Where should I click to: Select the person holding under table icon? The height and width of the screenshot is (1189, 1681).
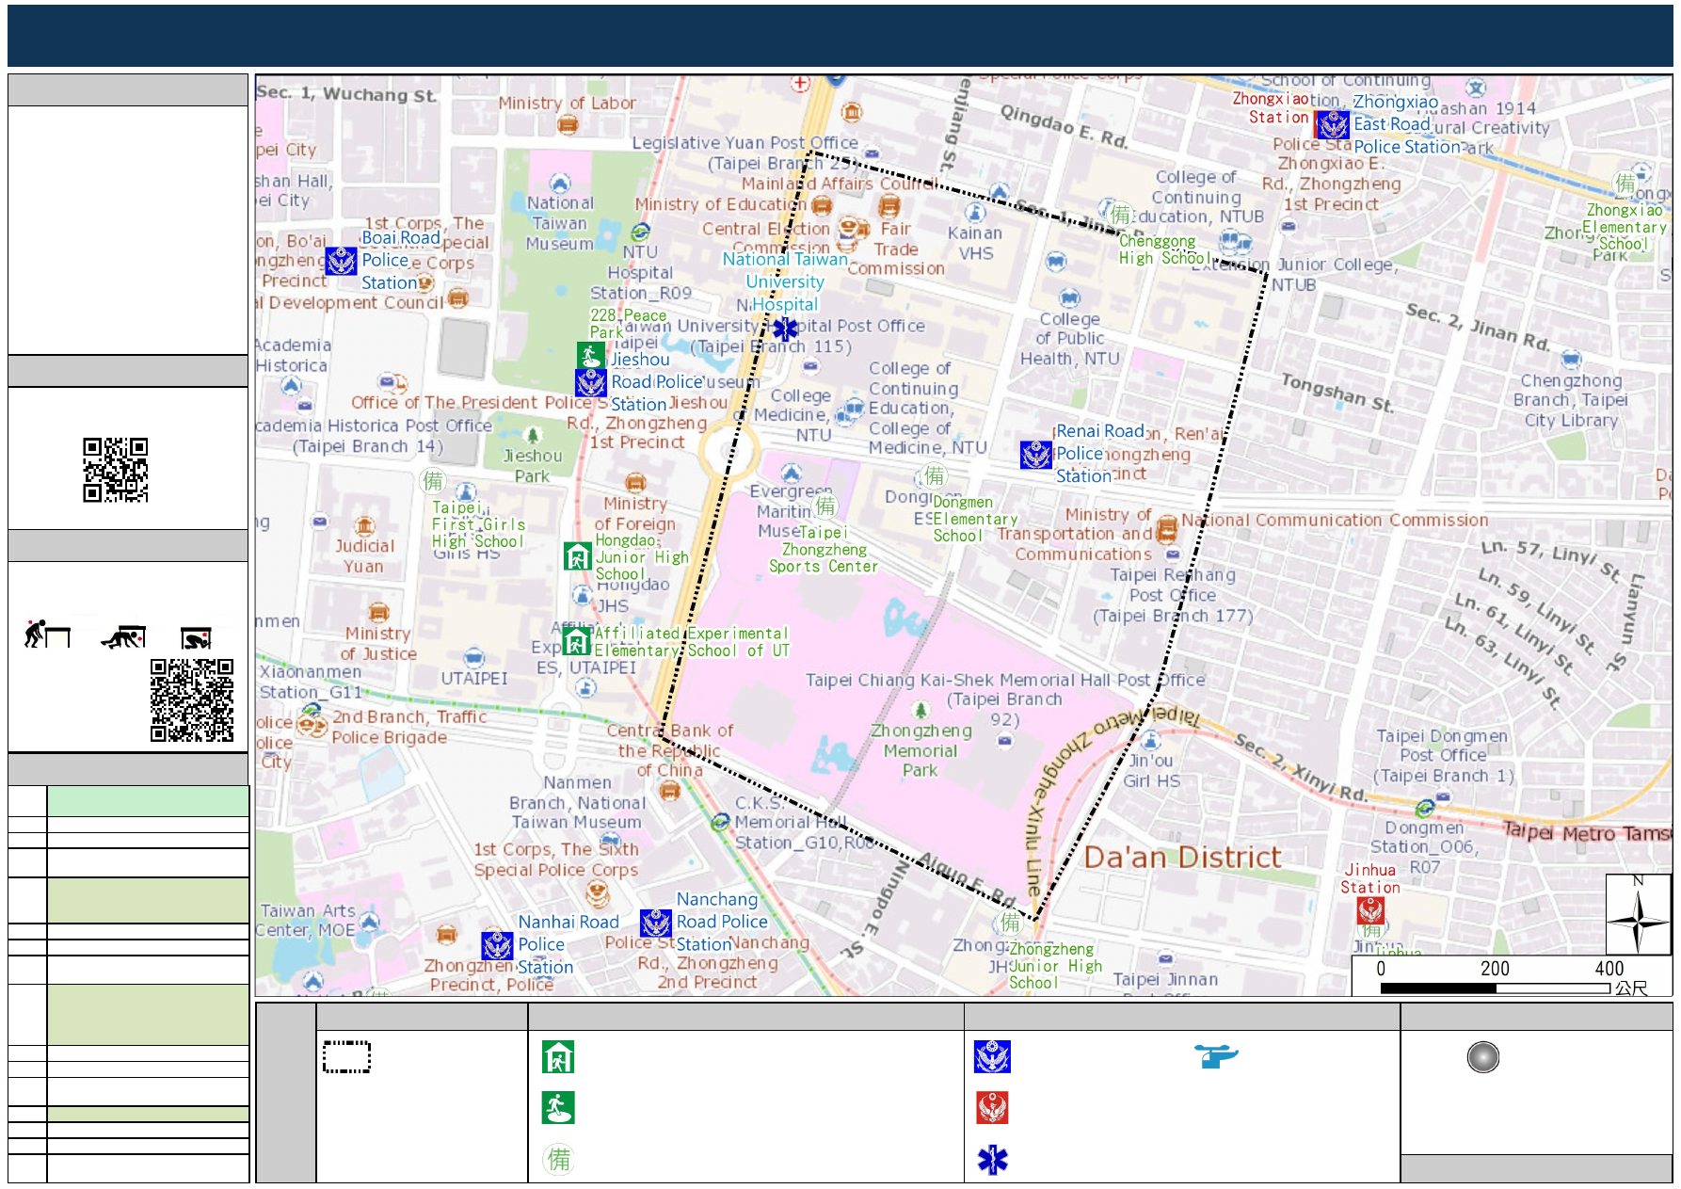(x=196, y=638)
